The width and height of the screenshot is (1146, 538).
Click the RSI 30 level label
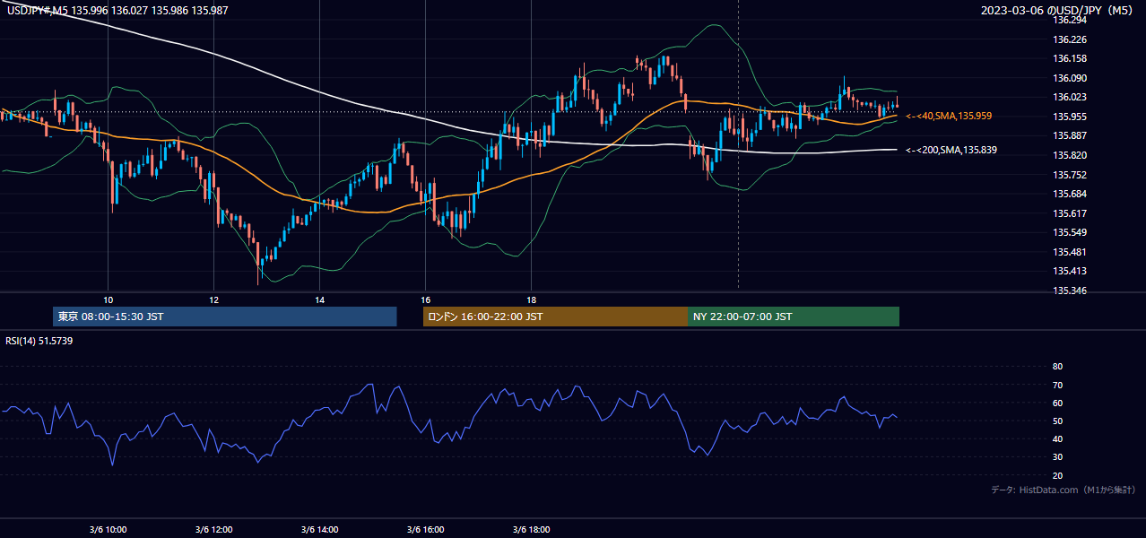click(1057, 456)
